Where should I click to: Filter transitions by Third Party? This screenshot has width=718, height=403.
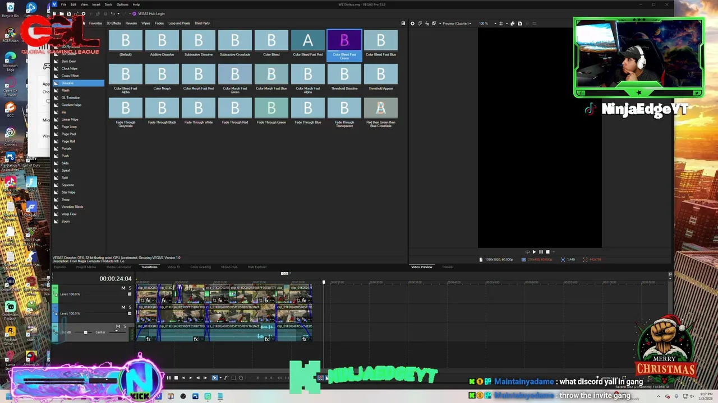click(x=202, y=24)
